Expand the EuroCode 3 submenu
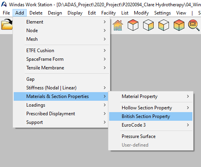Screen dimensions: 201x167 coord(151,125)
